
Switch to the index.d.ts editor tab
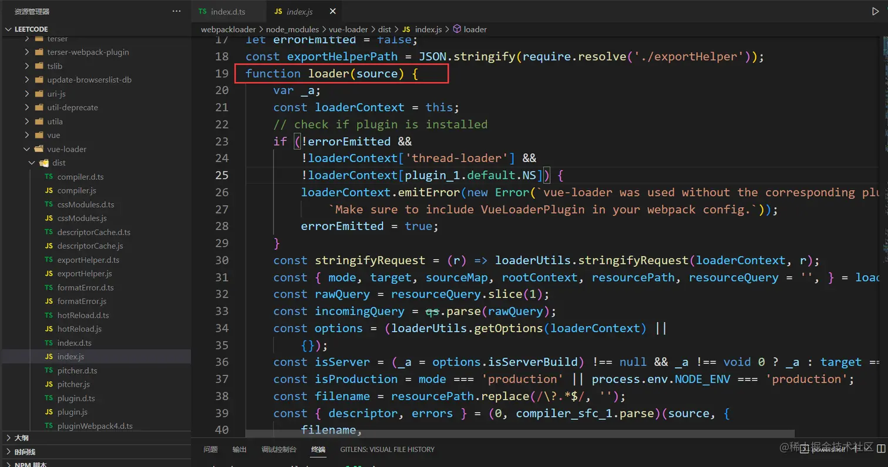(229, 12)
